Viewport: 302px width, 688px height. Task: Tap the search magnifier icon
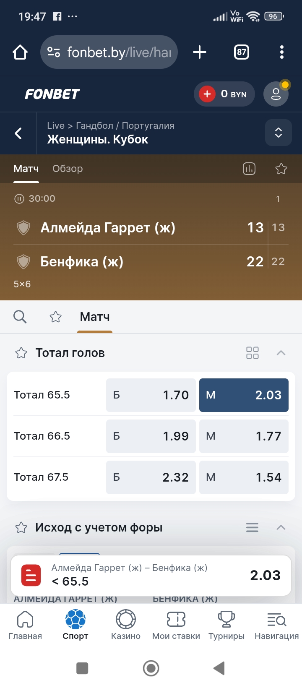[x=20, y=317]
